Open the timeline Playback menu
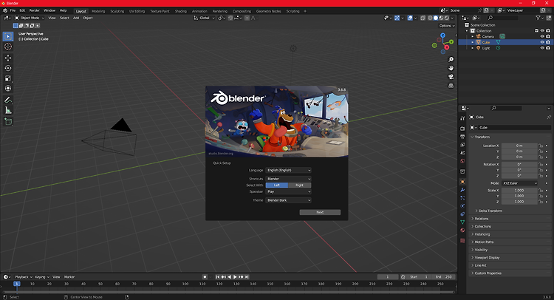 24,277
